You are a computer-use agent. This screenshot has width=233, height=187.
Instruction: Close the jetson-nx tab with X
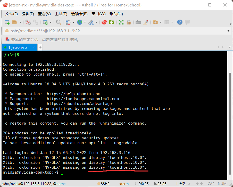pos(34,47)
